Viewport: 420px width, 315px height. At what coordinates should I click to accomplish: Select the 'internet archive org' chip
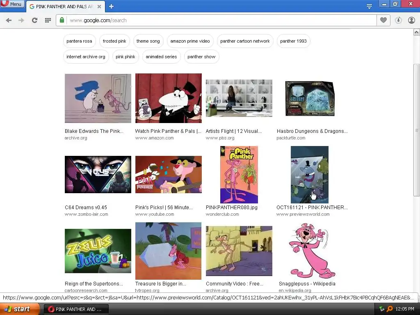[x=86, y=57]
